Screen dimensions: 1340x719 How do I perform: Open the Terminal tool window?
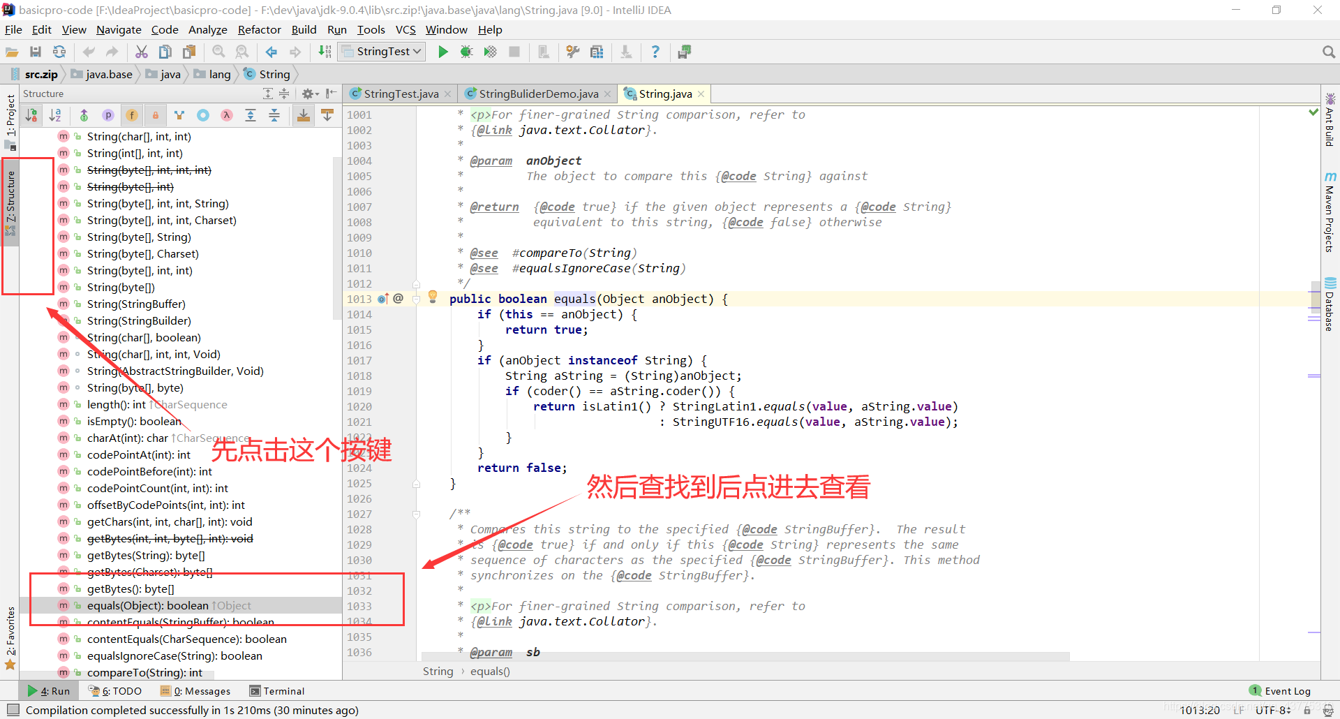(x=277, y=691)
